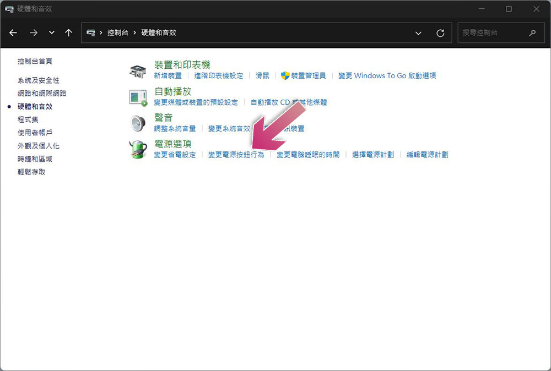This screenshot has width=551, height=371.
Task: Open 變更媒體或裝置的預設設定
Action: click(196, 102)
